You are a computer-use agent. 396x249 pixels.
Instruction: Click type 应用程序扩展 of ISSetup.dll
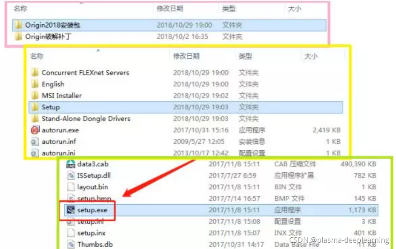click(294, 175)
